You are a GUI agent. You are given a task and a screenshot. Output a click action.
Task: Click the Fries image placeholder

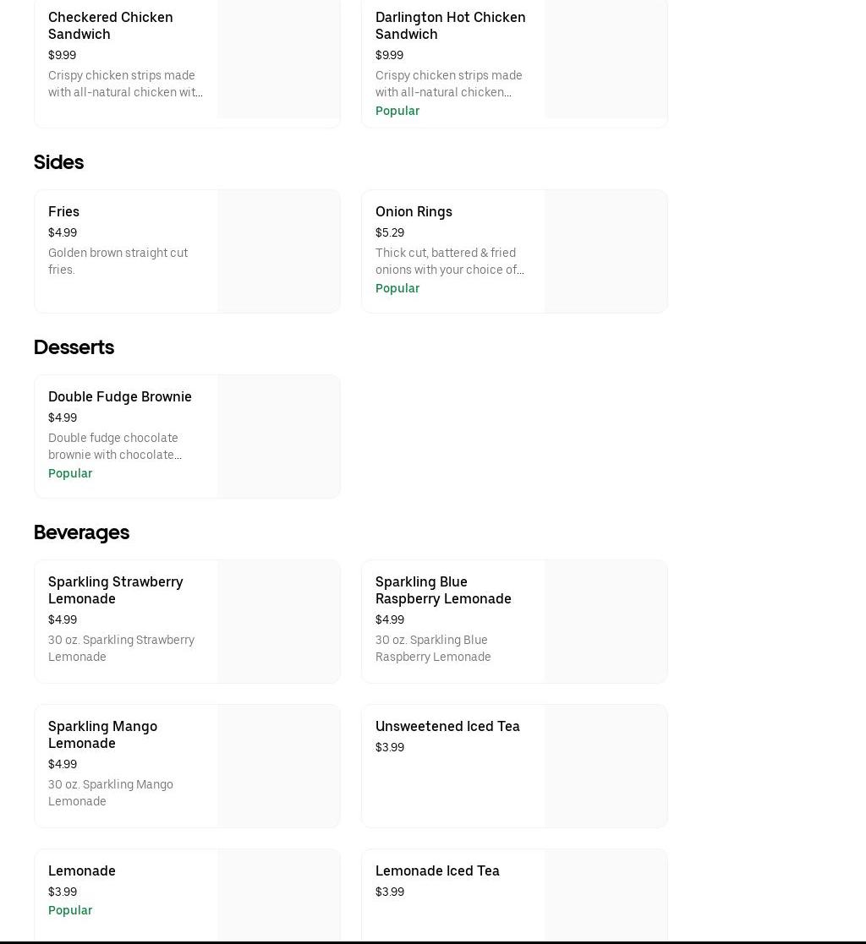coord(278,251)
